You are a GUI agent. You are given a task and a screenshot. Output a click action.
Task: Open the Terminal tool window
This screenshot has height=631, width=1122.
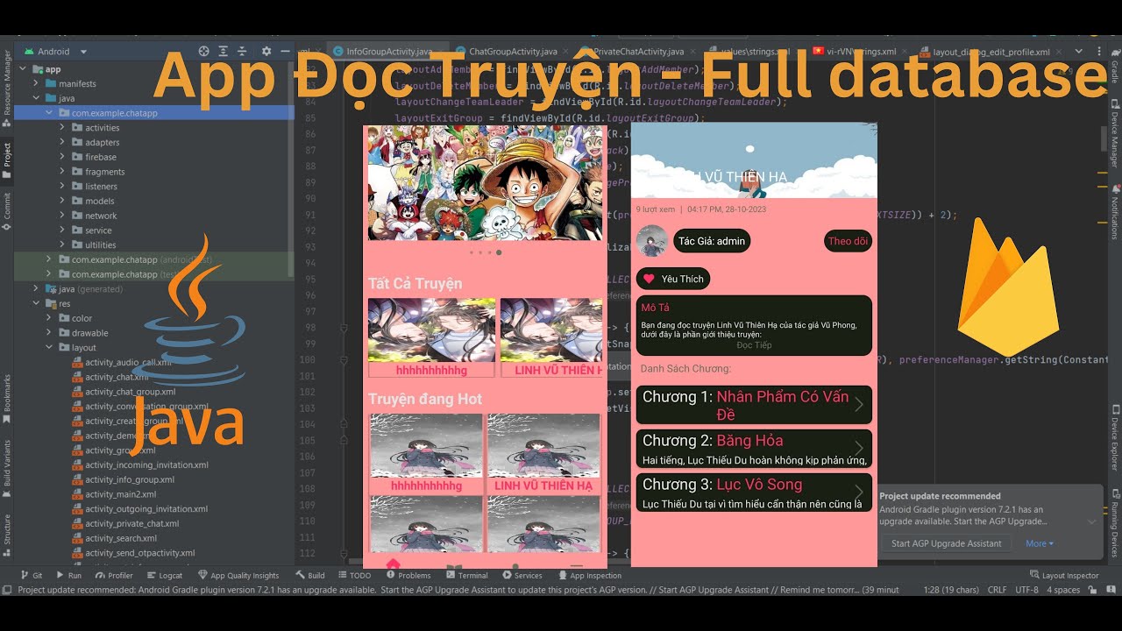[466, 576]
